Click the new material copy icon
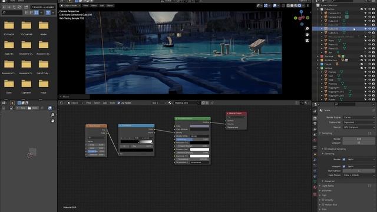The height and width of the screenshot is (212, 377). (203, 103)
